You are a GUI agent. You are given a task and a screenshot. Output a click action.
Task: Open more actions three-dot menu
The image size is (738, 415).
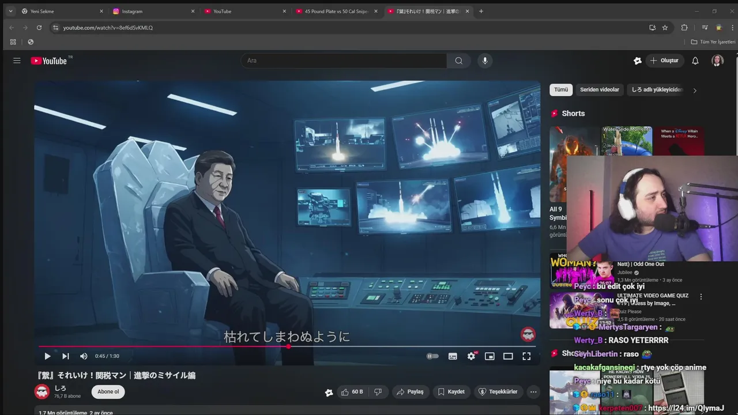533,392
